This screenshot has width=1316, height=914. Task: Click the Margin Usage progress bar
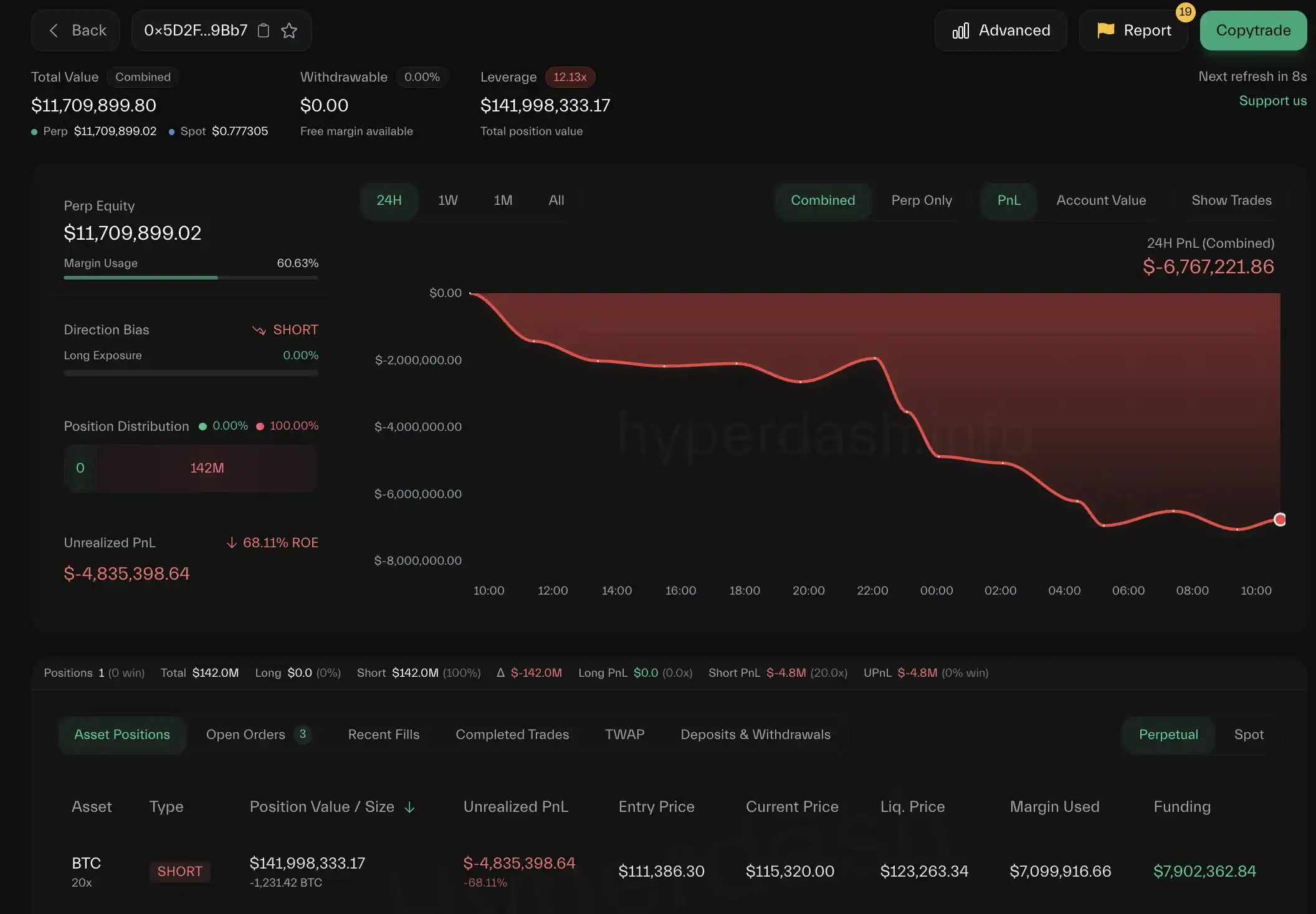(191, 278)
